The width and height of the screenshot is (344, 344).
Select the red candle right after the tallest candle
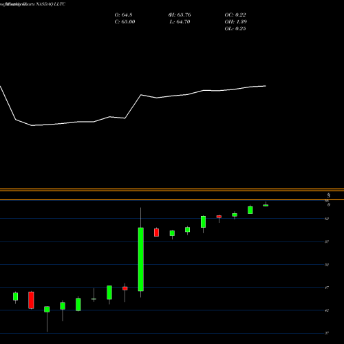[x=156, y=233]
